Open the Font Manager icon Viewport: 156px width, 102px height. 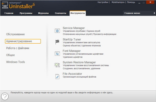57,54
